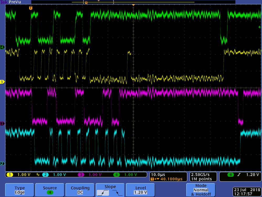
Task: Select the magenta channel 3 ground marker
Action: [x=2, y=124]
